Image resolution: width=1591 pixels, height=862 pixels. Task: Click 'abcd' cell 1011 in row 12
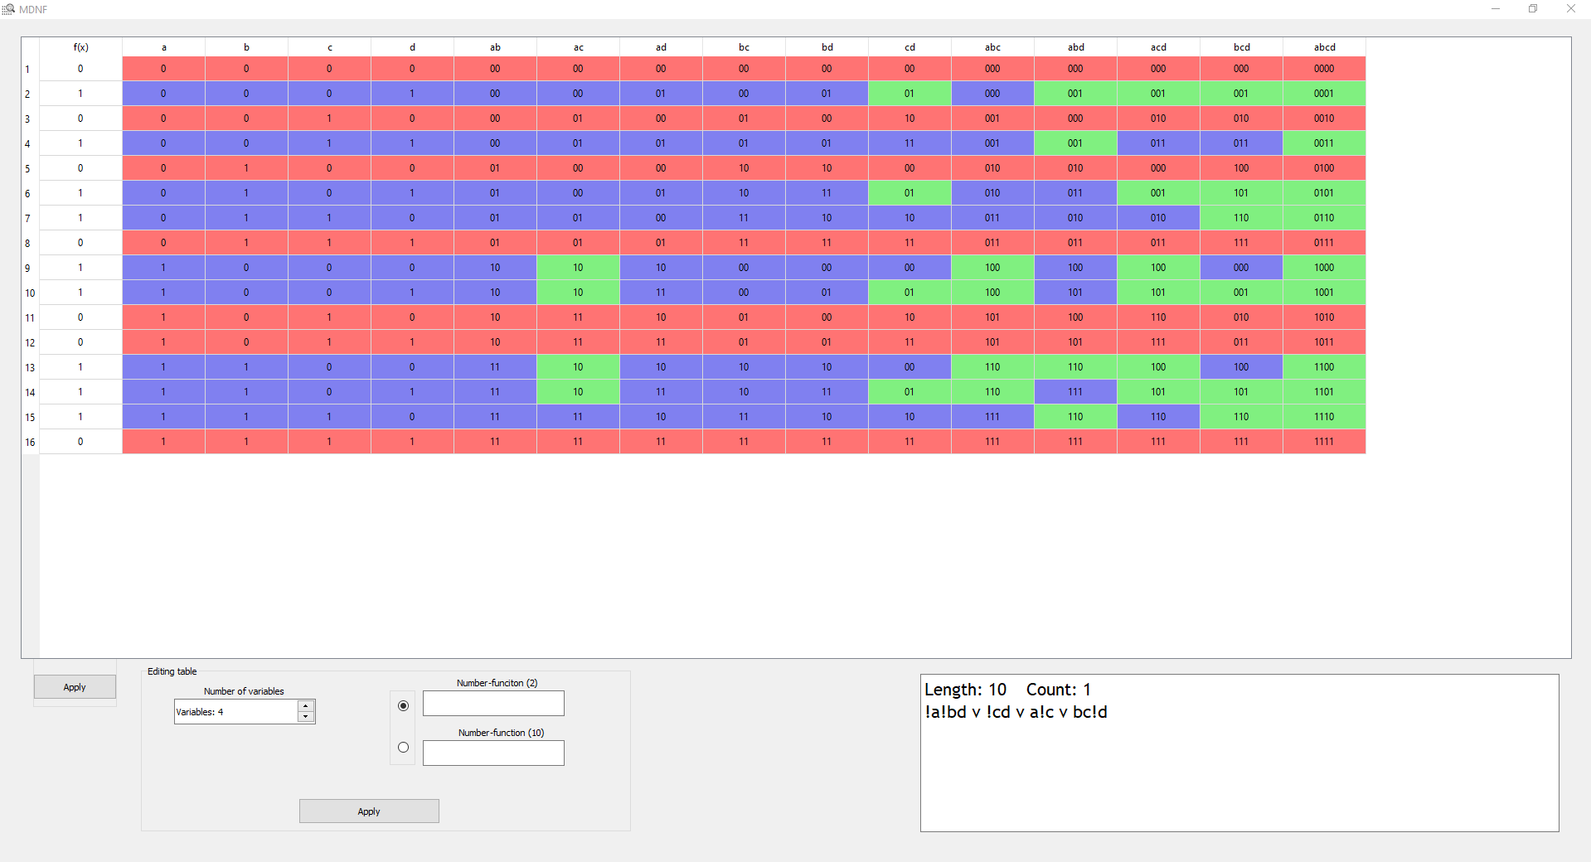(1324, 342)
